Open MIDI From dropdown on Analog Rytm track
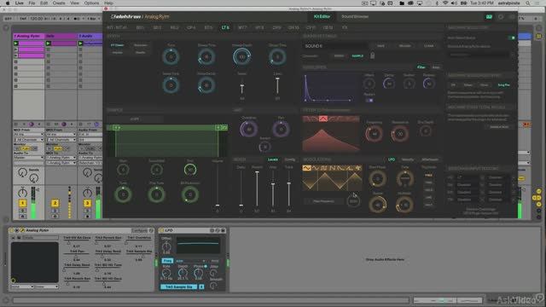The width and height of the screenshot is (546, 307). (x=28, y=135)
